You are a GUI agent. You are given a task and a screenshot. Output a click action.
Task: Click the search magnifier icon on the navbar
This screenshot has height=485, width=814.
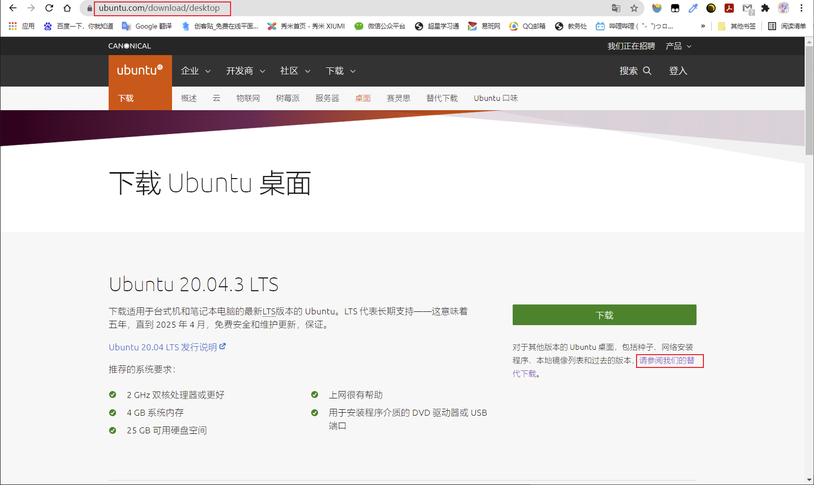click(x=647, y=71)
